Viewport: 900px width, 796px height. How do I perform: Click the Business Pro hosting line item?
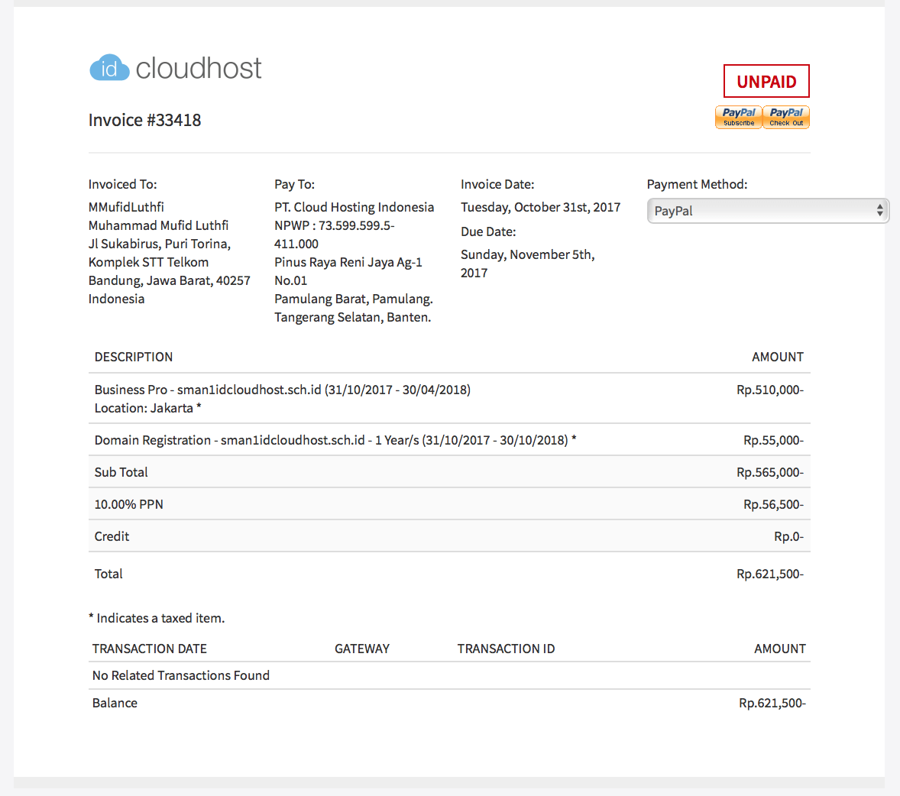pyautogui.click(x=282, y=390)
